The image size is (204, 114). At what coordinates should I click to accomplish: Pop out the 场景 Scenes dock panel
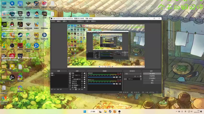67,71
